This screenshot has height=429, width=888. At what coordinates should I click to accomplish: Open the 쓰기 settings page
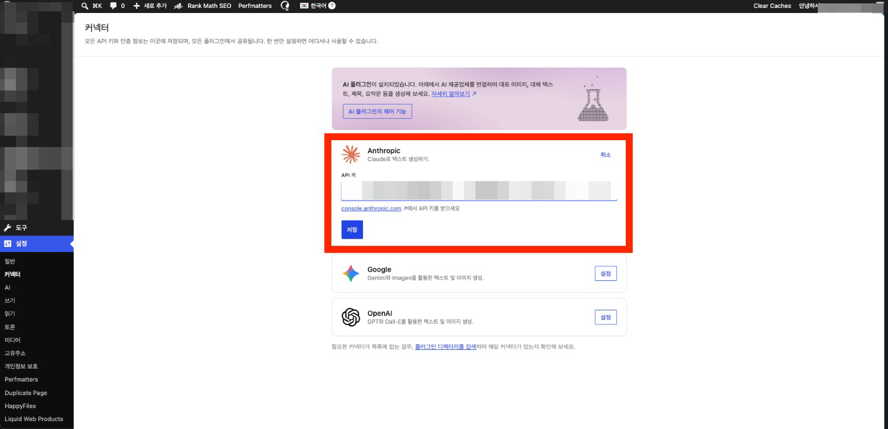(x=10, y=301)
